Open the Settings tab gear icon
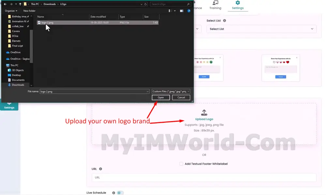Image resolution: width=326 pixels, height=195 pixels. pos(238,3)
